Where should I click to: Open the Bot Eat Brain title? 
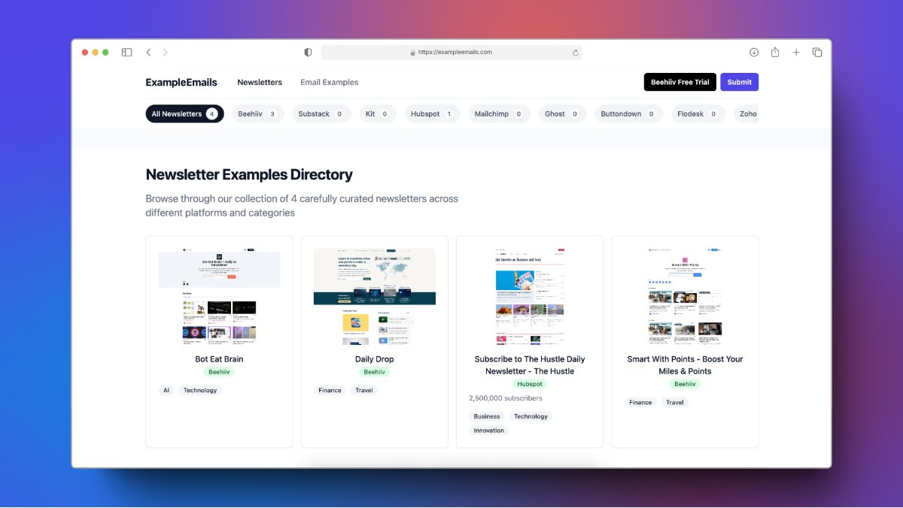(219, 359)
